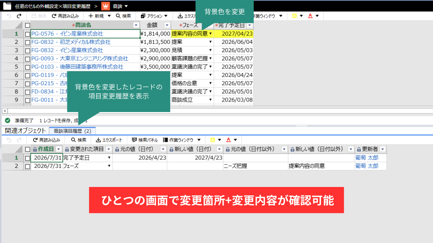Click the lock icon on the 作成日 column header
Screen dimensions: 433x243
[35, 149]
